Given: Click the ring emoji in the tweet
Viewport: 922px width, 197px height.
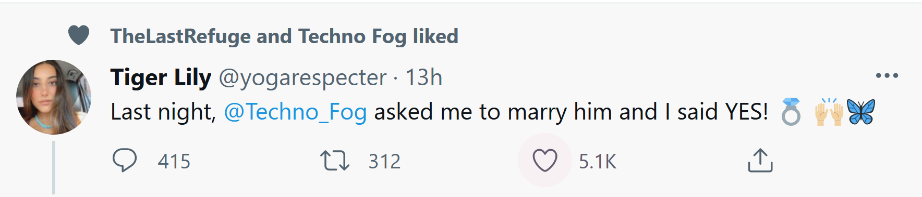Looking at the screenshot, I should (791, 112).
